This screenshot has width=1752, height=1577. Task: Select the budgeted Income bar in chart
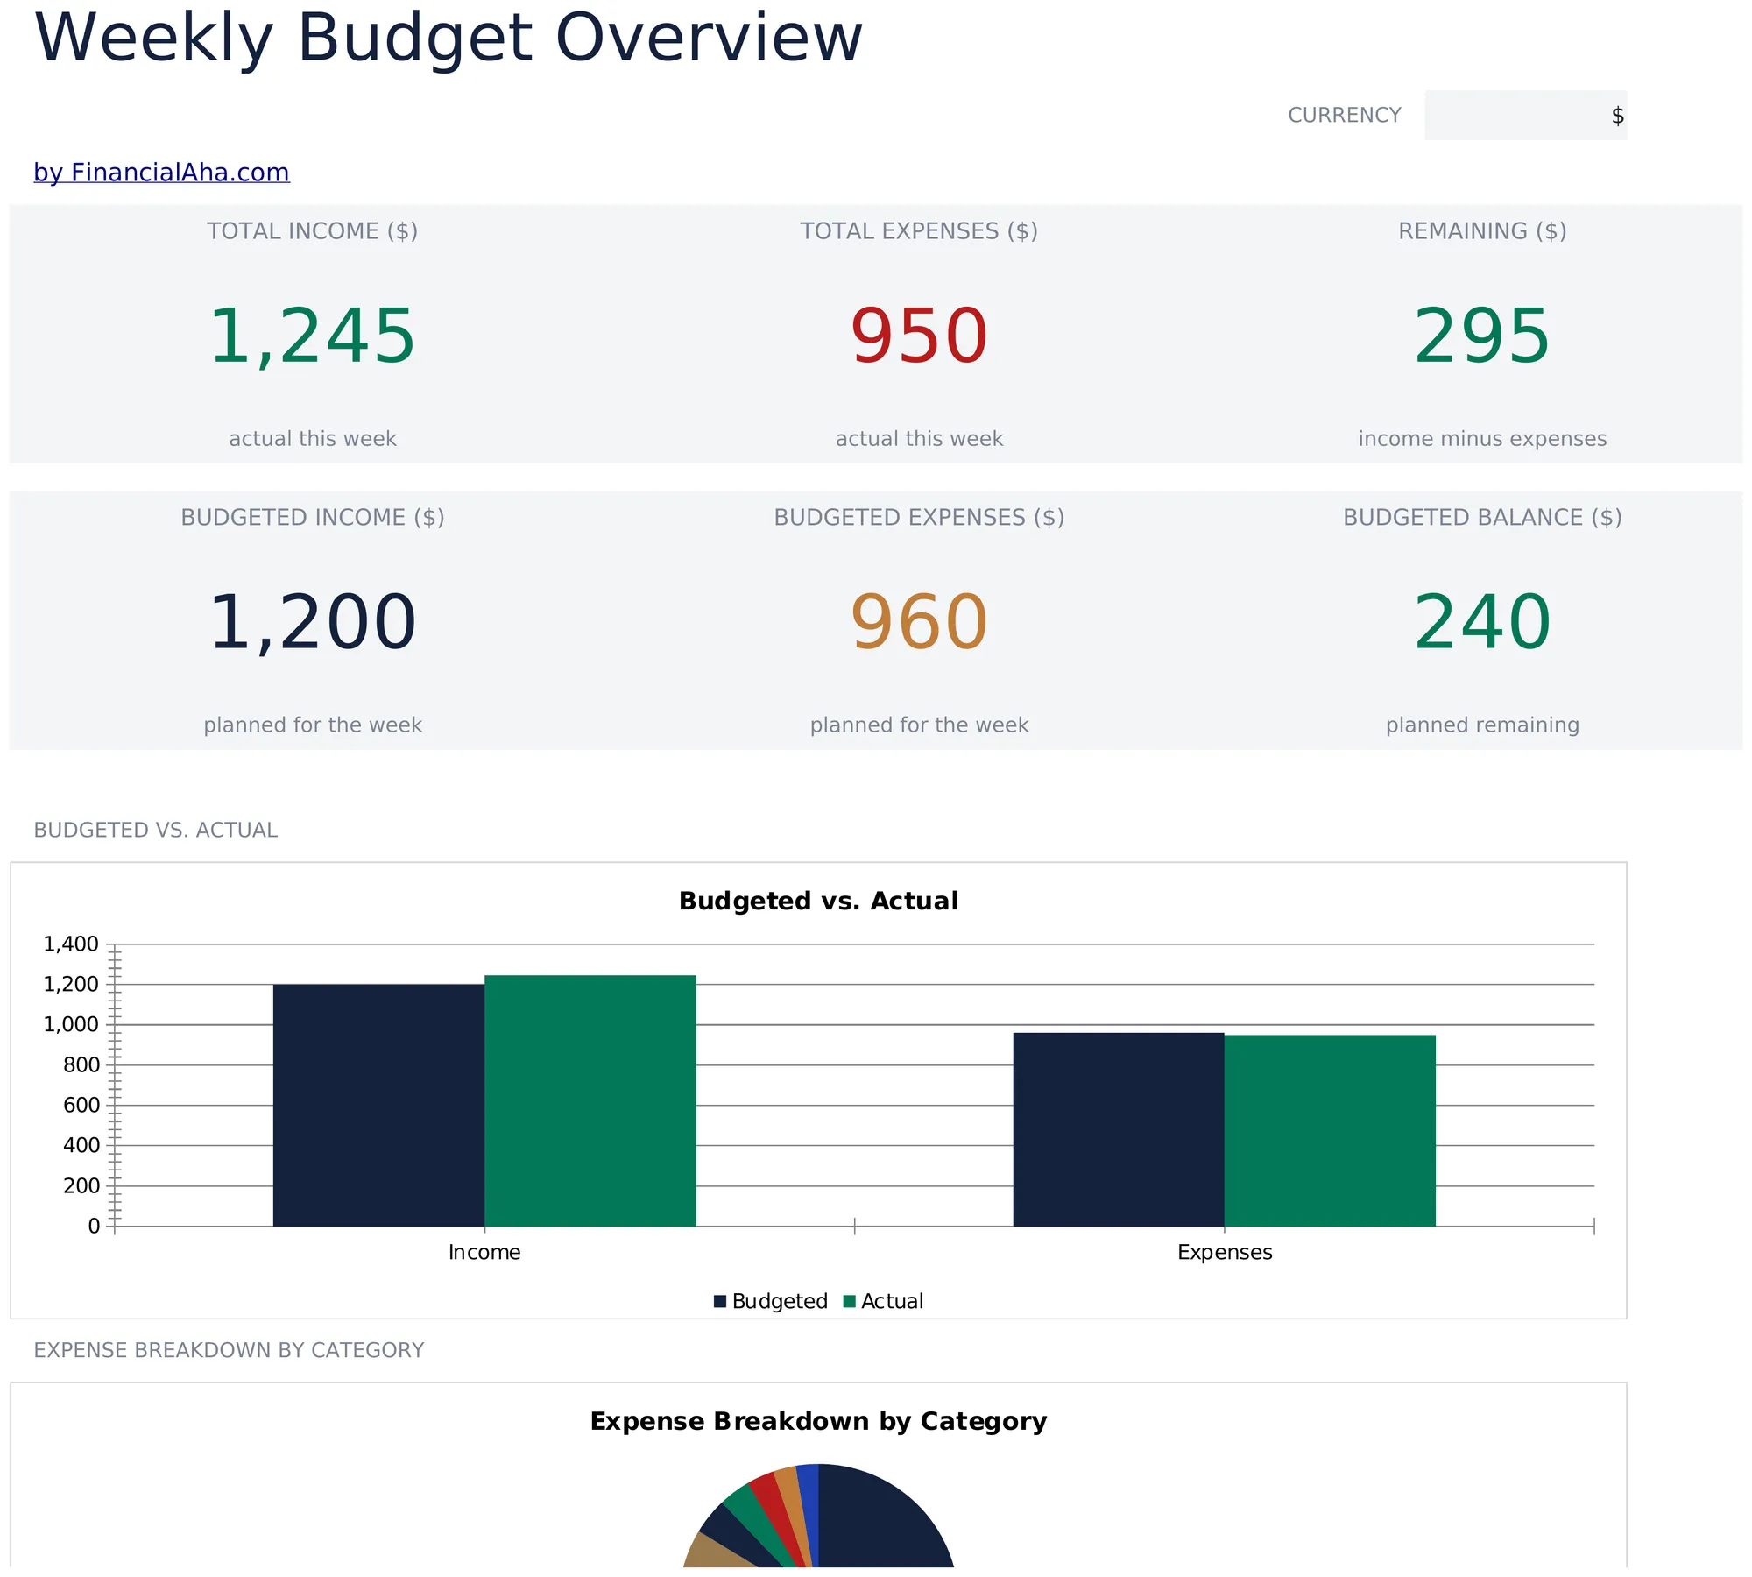click(378, 1105)
